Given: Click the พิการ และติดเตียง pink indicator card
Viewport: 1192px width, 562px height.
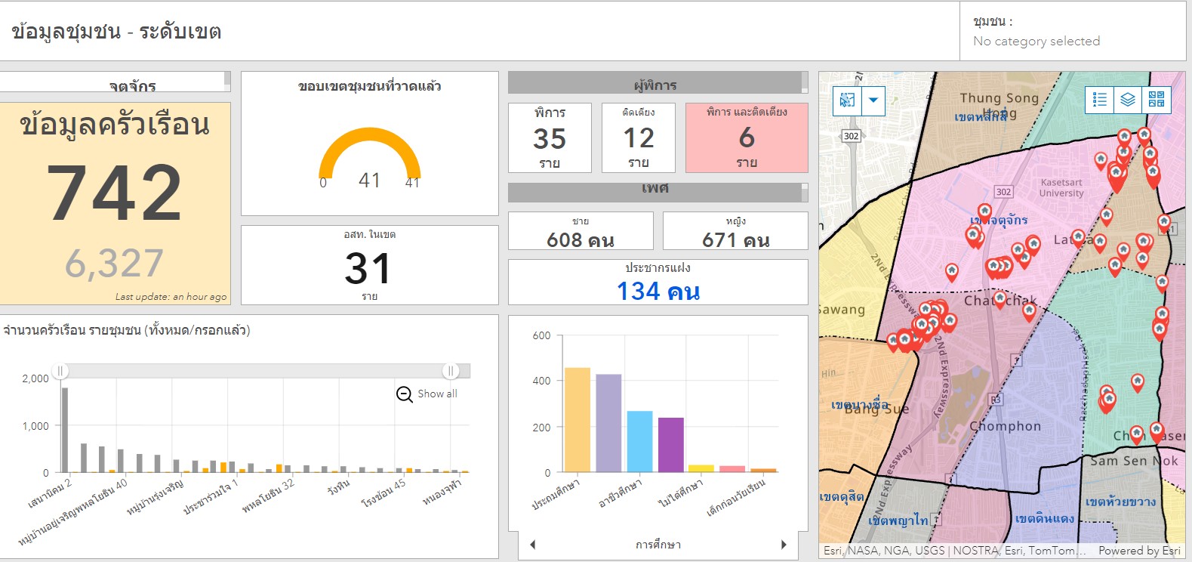Looking at the screenshot, I should pos(746,137).
